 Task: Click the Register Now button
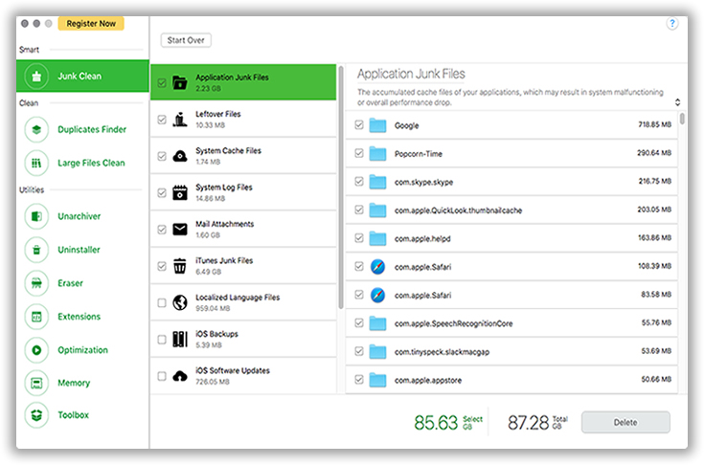pos(91,23)
